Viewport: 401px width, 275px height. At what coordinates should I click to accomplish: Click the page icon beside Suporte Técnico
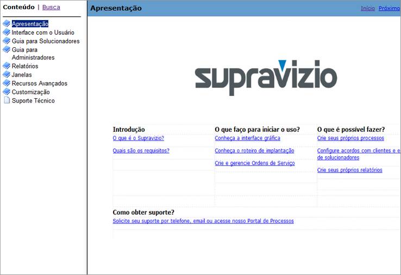[7, 100]
